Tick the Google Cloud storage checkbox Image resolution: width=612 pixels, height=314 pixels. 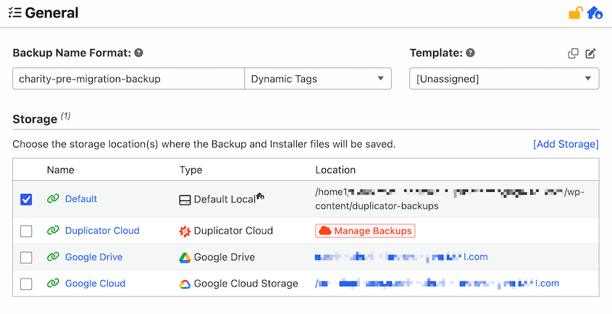point(26,284)
